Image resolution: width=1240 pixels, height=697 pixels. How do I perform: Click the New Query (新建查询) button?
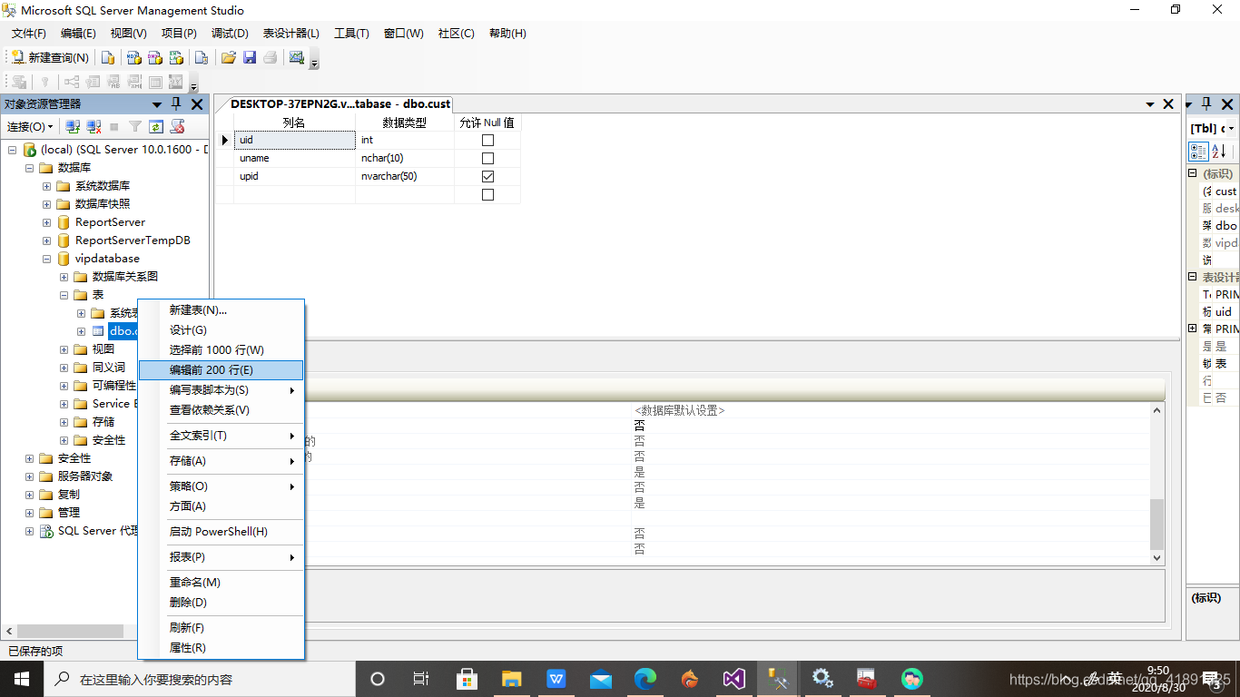pos(50,57)
